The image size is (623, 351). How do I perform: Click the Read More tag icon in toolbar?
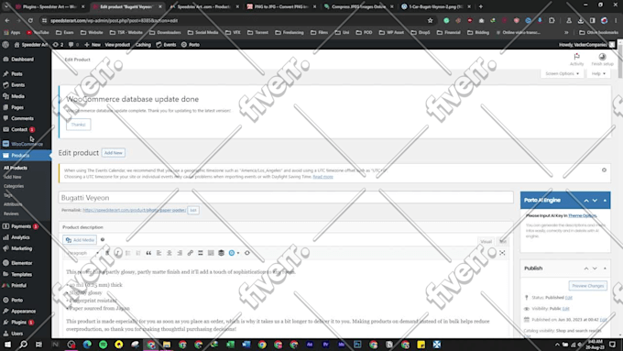point(201,253)
